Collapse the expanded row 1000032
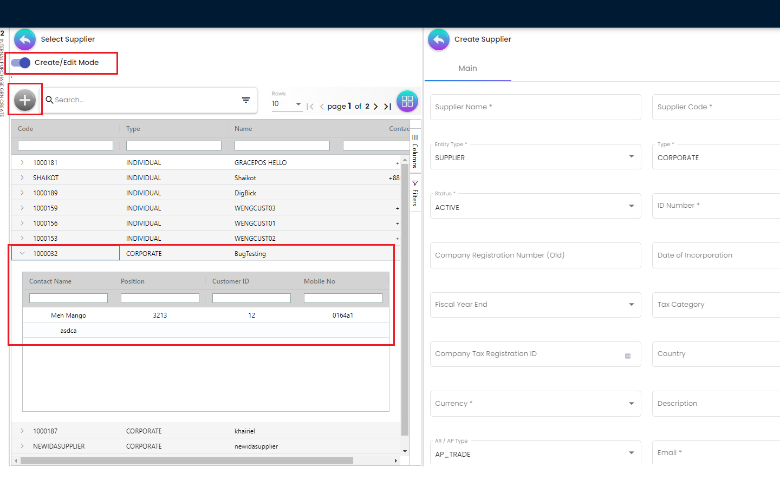 22,253
